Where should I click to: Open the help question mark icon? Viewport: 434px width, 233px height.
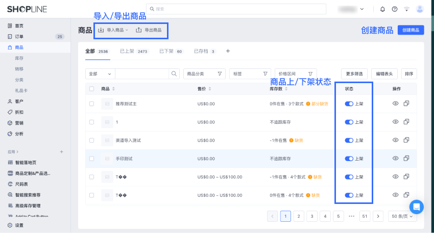pyautogui.click(x=395, y=9)
